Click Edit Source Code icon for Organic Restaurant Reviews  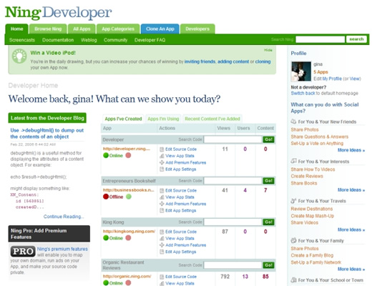coord(162,277)
